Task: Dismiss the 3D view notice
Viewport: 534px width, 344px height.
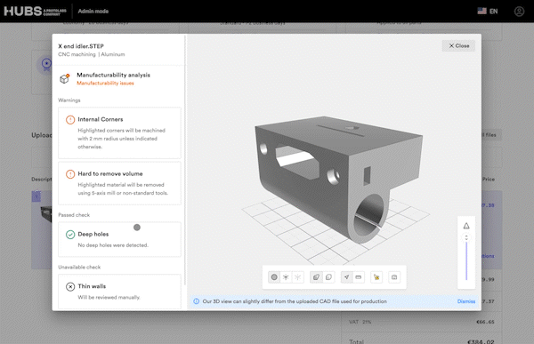Action: click(x=466, y=301)
